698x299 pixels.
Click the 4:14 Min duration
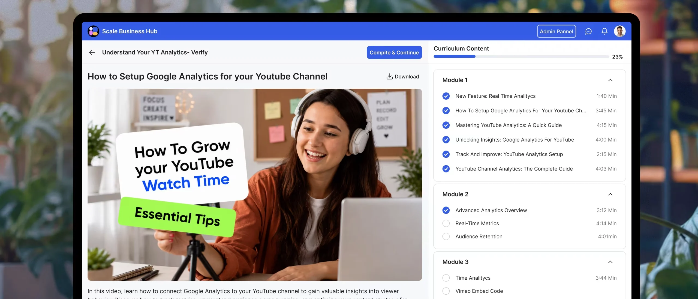[x=606, y=223]
